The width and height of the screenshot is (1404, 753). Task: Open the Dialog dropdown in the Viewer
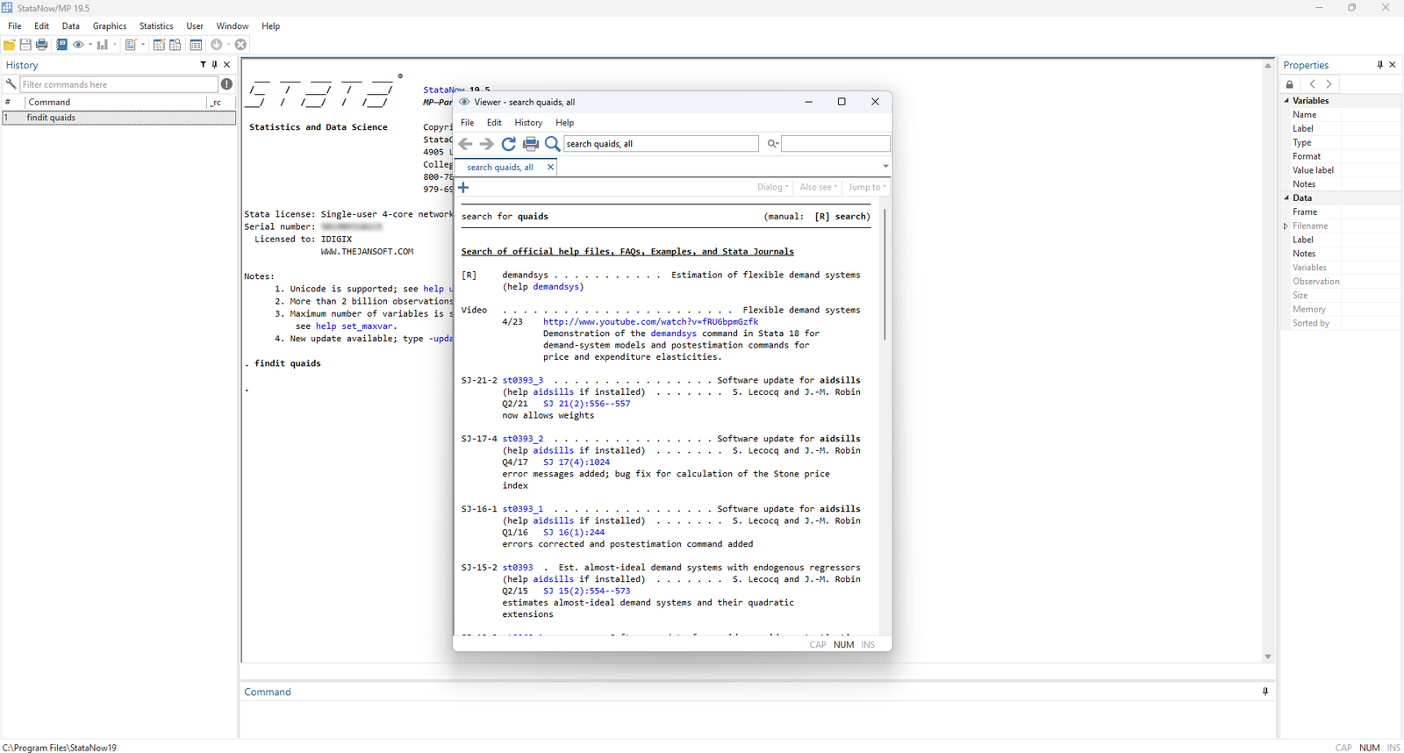(772, 187)
